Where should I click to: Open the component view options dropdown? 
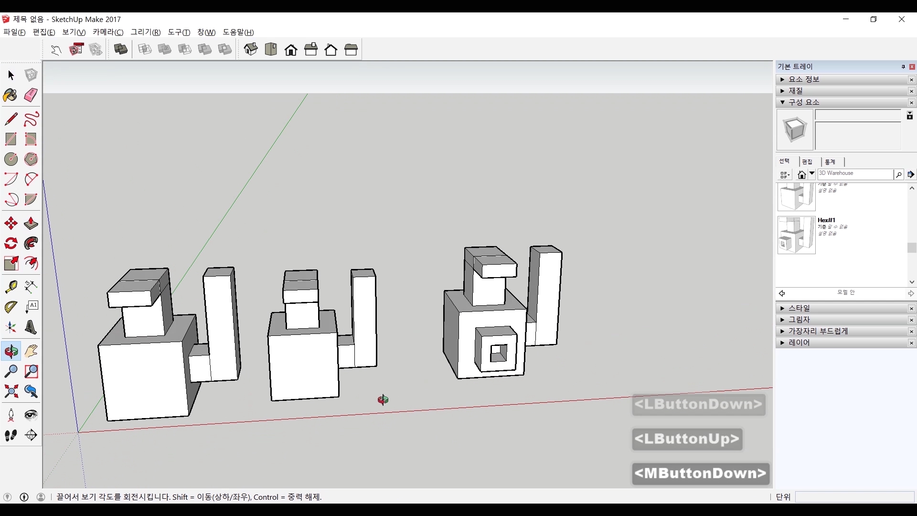pos(785,175)
